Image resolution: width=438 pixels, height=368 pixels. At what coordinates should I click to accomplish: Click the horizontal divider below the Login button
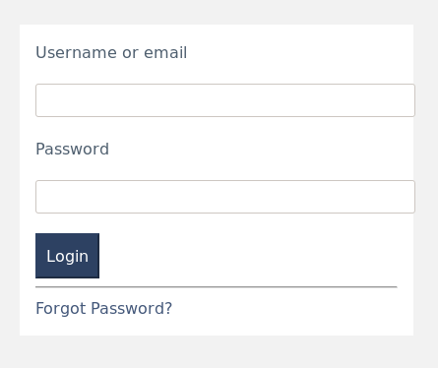(217, 287)
